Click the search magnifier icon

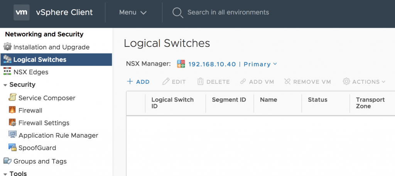coord(177,13)
